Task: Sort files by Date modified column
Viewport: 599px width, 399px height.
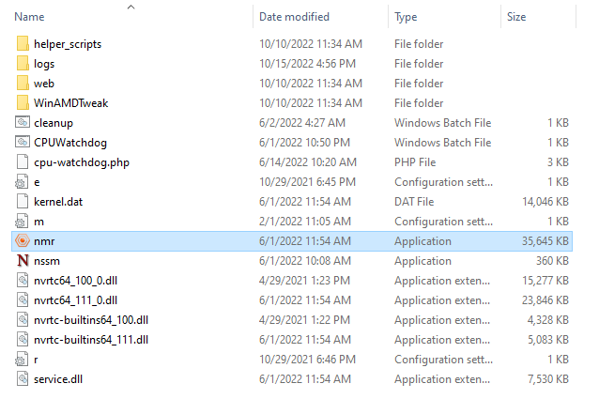Action: pyautogui.click(x=295, y=17)
